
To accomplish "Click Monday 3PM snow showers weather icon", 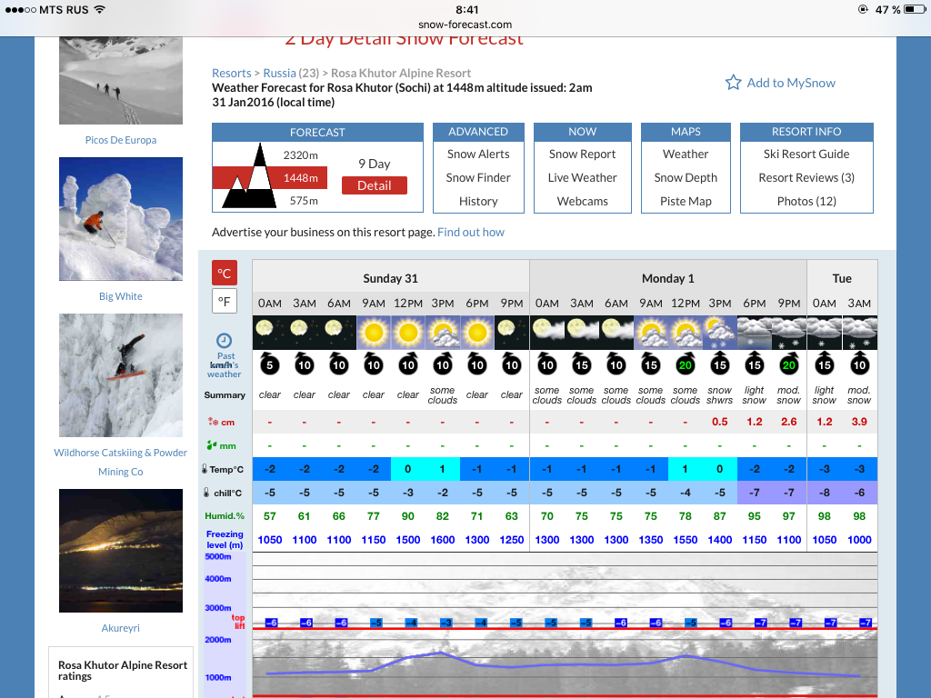I will pos(720,333).
